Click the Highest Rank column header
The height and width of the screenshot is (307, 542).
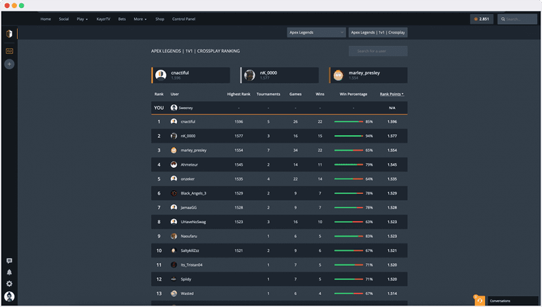(238, 94)
